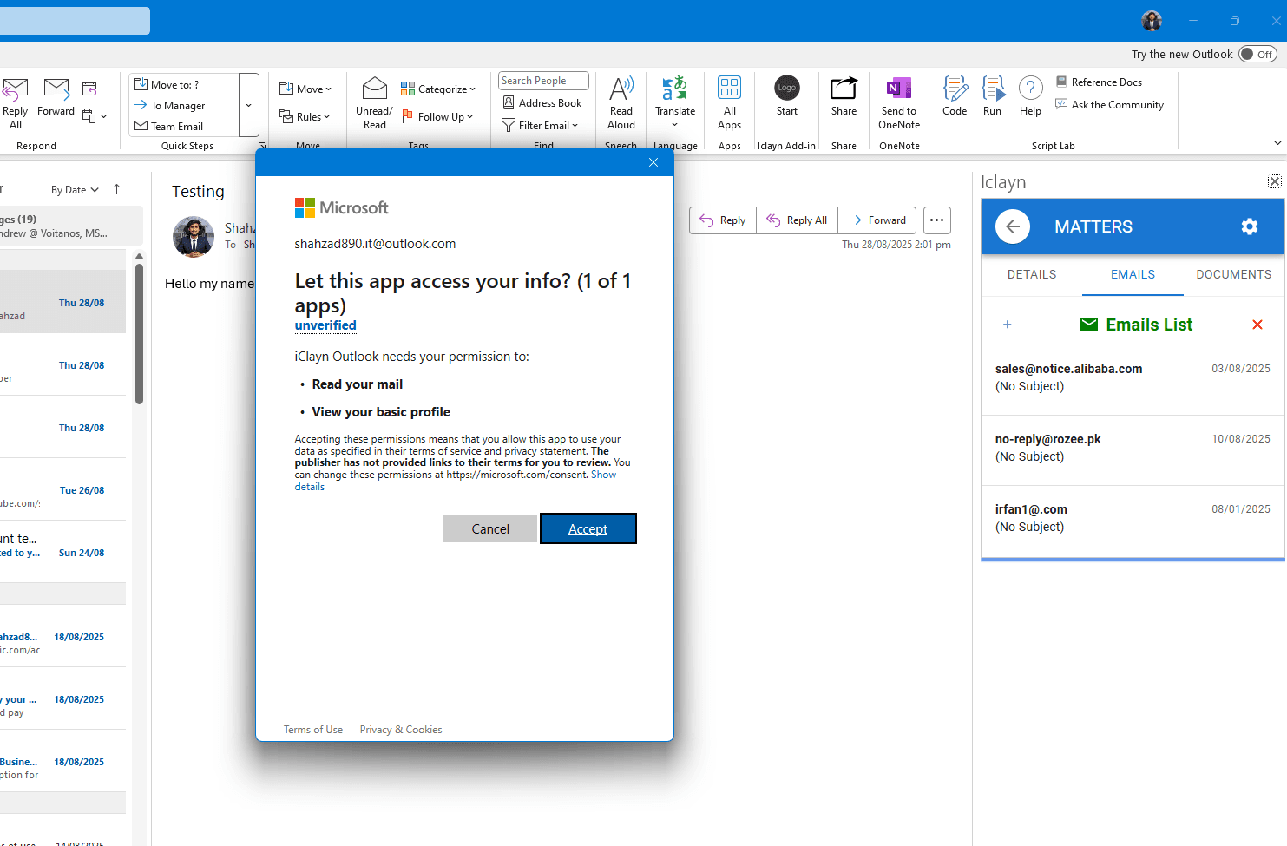Click Reply All in reading pane
The height and width of the screenshot is (846, 1287).
[x=797, y=220]
